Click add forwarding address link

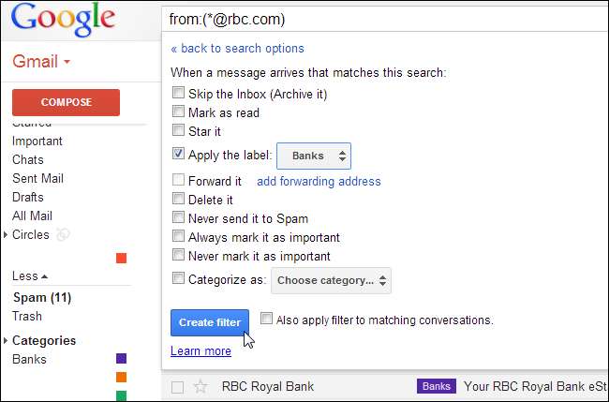pos(319,182)
